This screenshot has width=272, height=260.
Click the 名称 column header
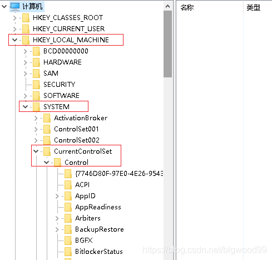tap(187, 8)
